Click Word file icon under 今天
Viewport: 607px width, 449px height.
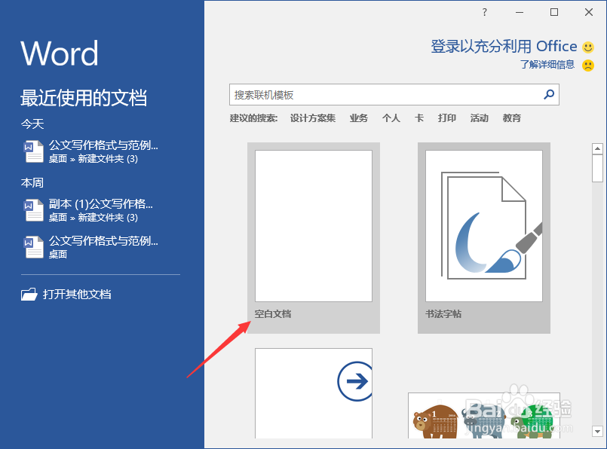click(34, 151)
